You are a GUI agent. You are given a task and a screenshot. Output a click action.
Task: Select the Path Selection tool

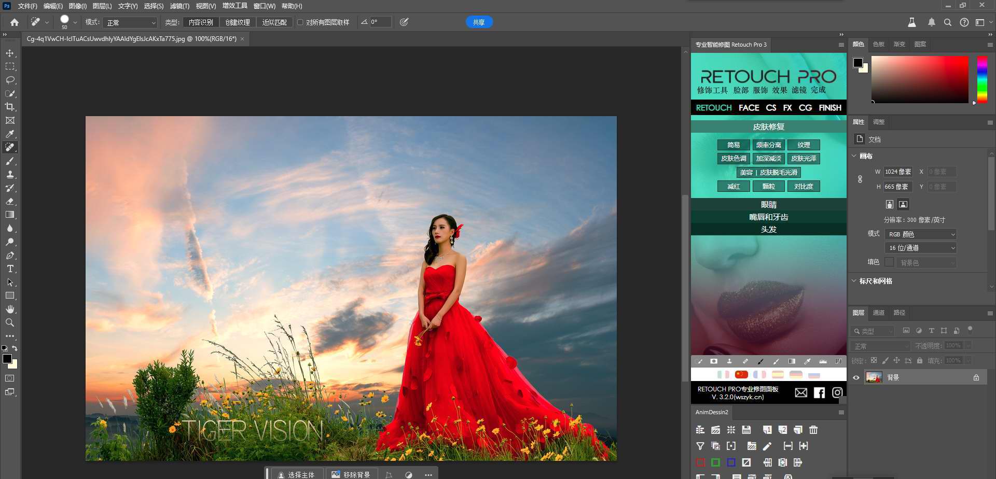(x=10, y=282)
